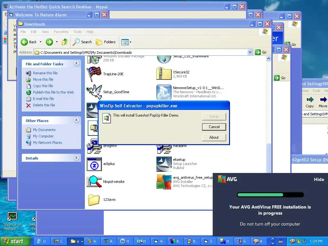The width and height of the screenshot is (328, 246).
Task: Toggle the Folders pane button
Action: (106, 42)
